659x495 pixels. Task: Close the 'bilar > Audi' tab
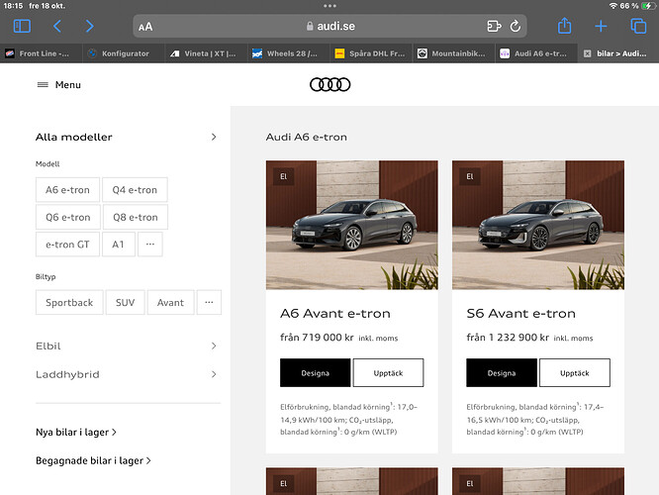click(x=588, y=53)
